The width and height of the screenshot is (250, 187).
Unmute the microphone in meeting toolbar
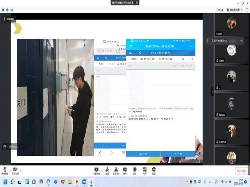(x=5, y=171)
